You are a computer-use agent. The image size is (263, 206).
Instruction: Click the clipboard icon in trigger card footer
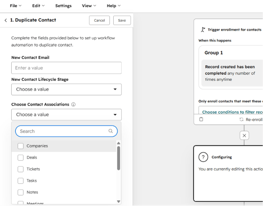click(201, 119)
